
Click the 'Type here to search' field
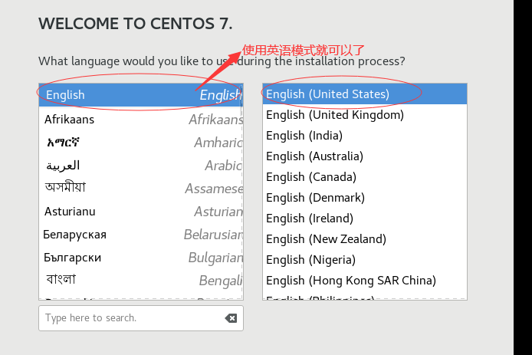(141, 318)
